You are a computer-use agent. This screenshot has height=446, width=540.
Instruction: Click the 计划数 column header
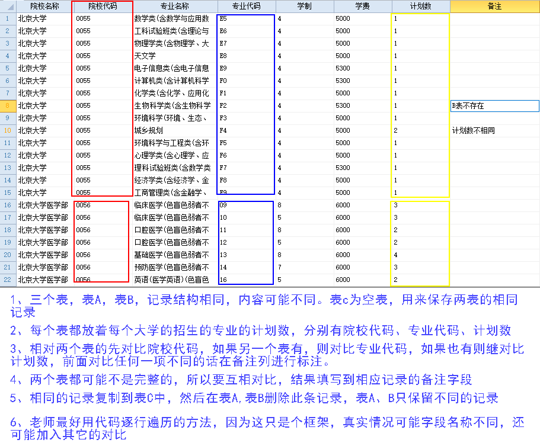[421, 6]
